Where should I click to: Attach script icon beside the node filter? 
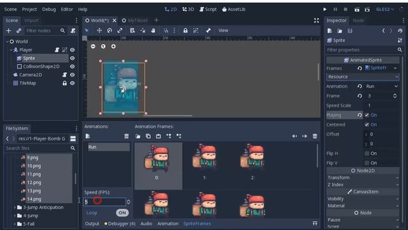click(x=73, y=31)
